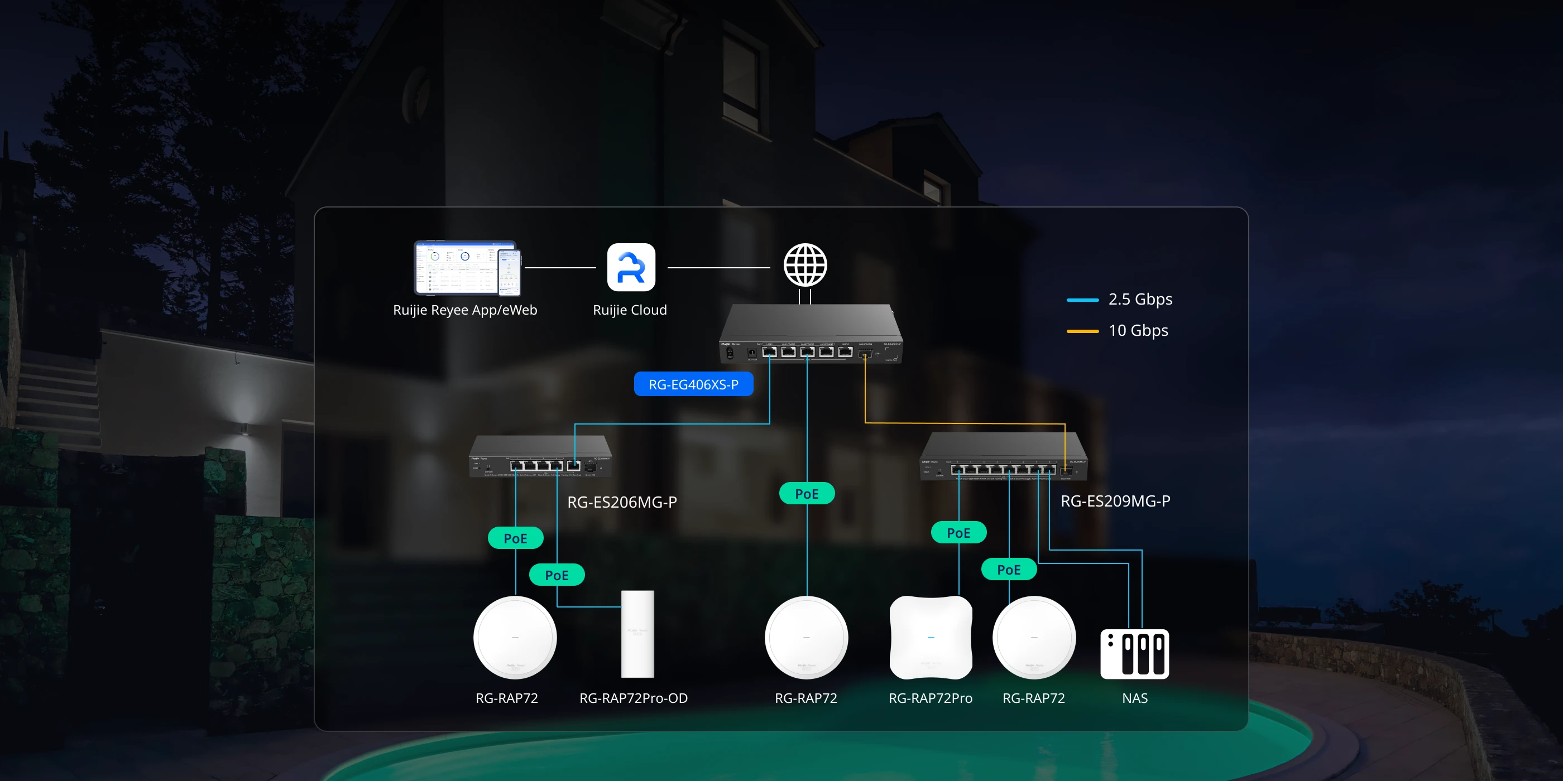
Task: Click the PoE badge below the router
Action: point(807,494)
